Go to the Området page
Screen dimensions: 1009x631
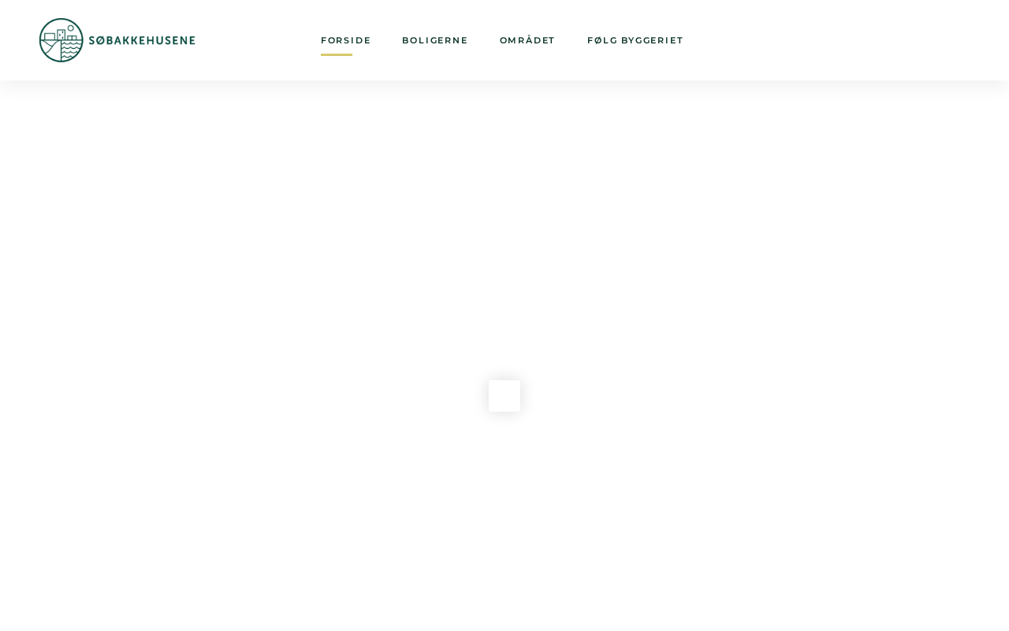(527, 40)
